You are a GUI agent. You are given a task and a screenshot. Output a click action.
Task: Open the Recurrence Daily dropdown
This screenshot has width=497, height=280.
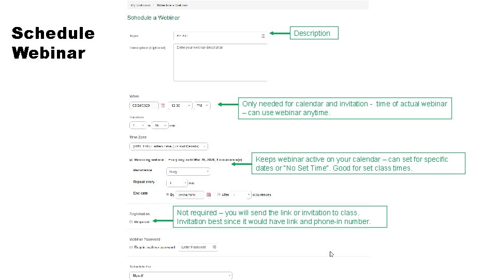pos(188,172)
